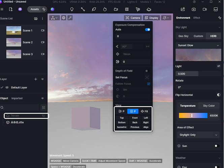
Task: Update camera for Scene 3
Action: (x=43, y=54)
